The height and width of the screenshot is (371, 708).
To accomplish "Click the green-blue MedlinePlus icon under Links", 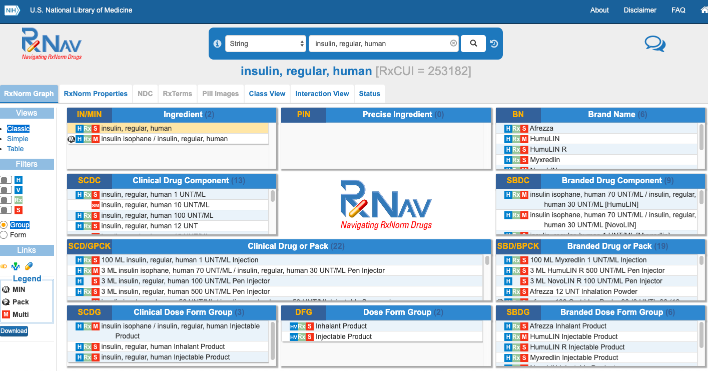I will click(16, 266).
